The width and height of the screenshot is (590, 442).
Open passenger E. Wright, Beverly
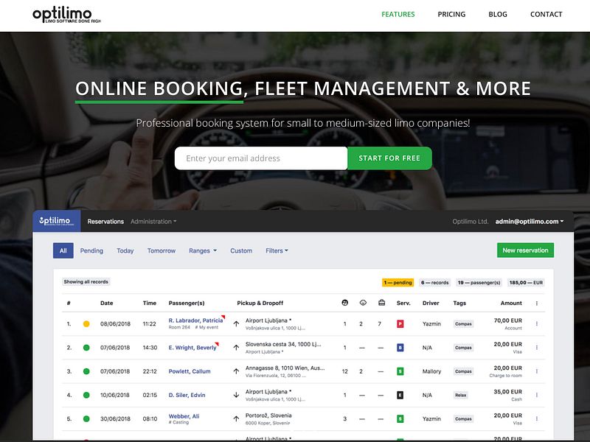tap(192, 348)
